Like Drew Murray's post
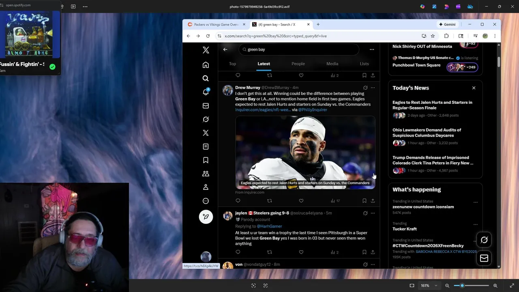519x292 pixels. coord(301,200)
